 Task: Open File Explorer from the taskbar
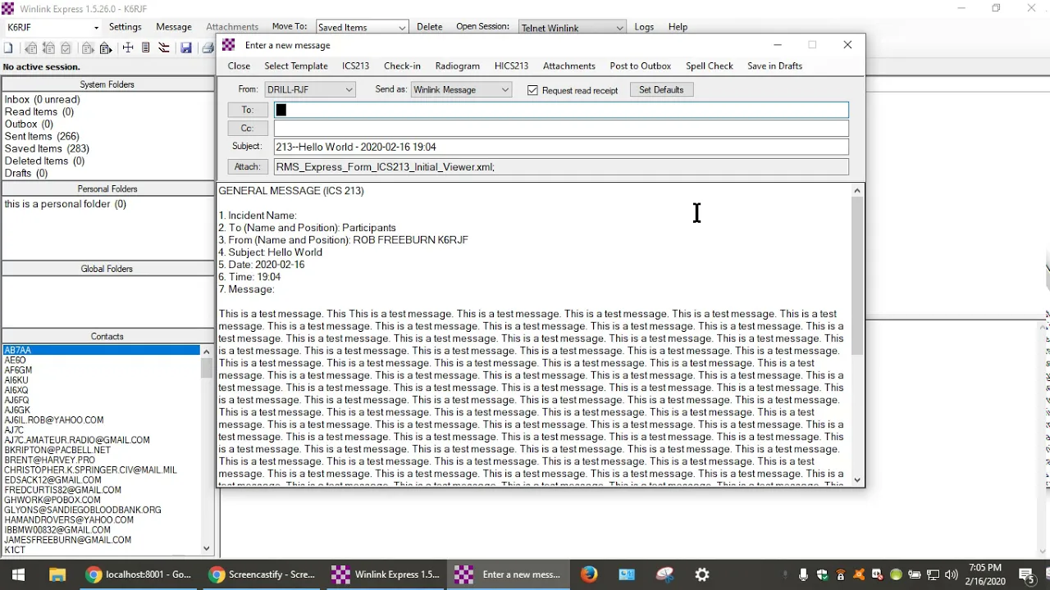pos(57,574)
